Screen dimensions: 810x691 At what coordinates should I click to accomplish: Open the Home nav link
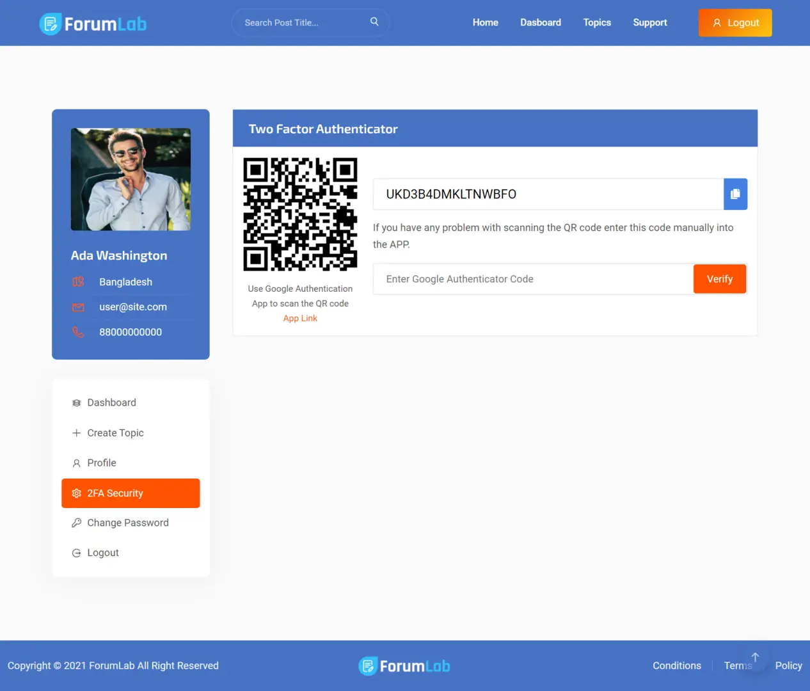486,22
